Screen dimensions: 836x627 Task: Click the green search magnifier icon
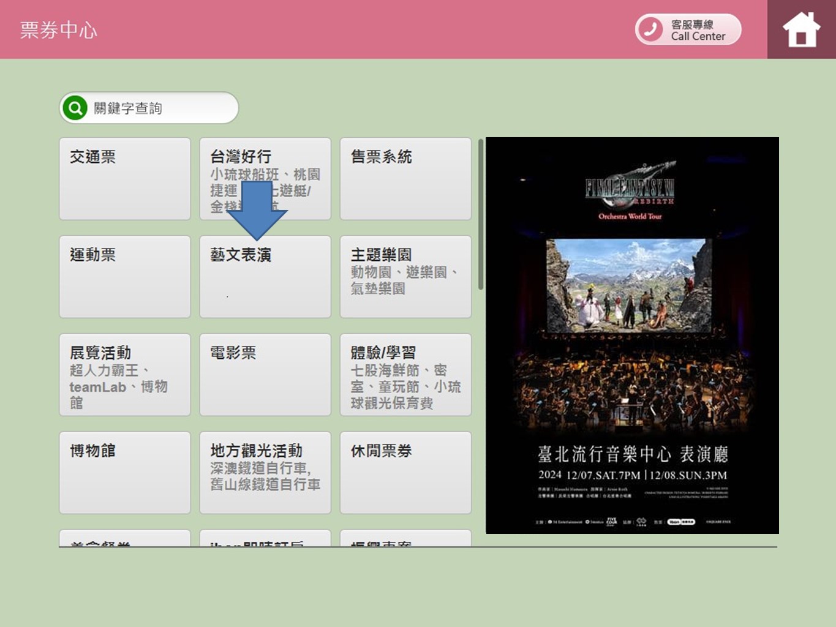pyautogui.click(x=75, y=108)
